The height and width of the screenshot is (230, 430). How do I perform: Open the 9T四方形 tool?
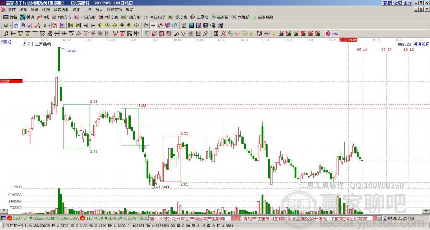154,17
